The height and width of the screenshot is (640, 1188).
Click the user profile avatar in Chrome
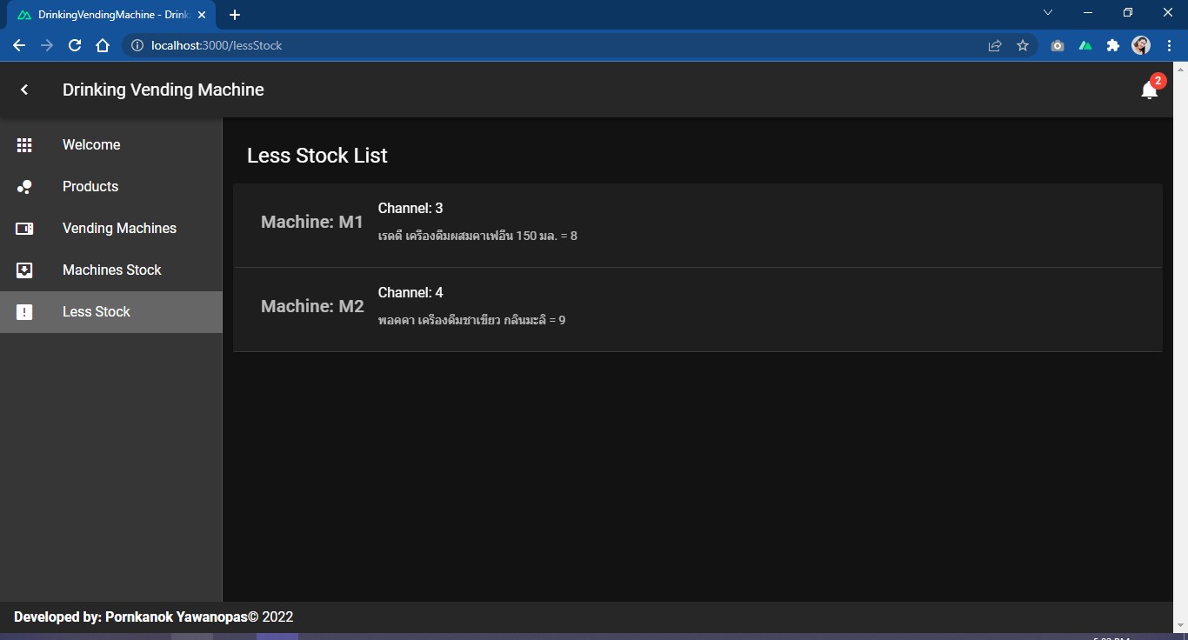(1141, 45)
